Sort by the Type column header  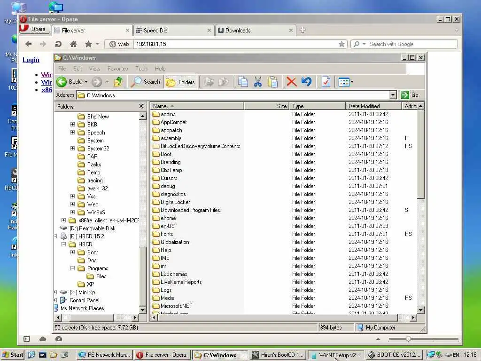[x=317, y=106]
